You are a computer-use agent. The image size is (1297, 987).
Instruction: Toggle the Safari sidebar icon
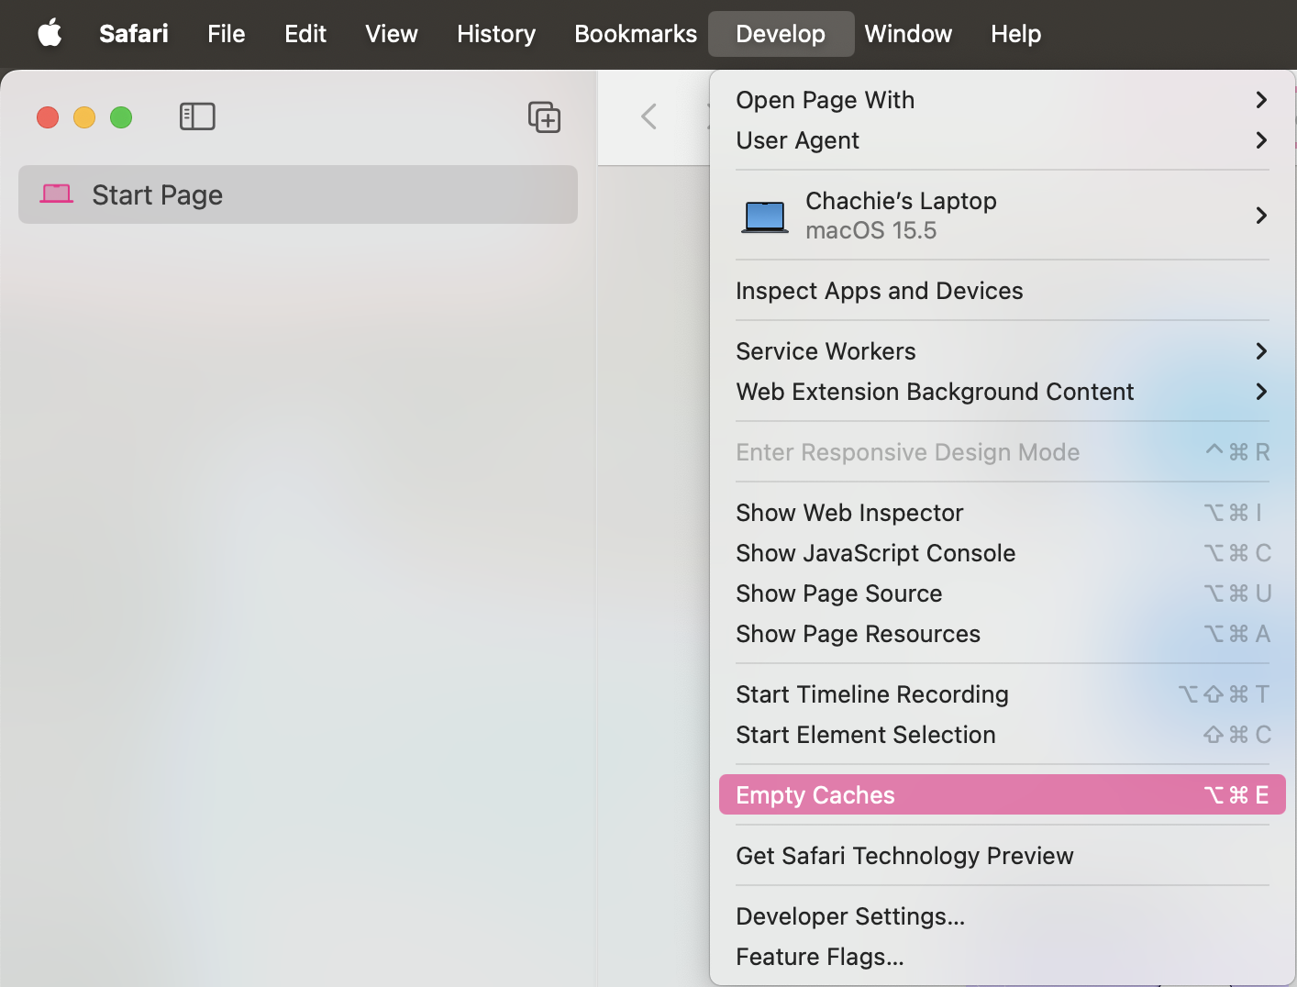(197, 116)
